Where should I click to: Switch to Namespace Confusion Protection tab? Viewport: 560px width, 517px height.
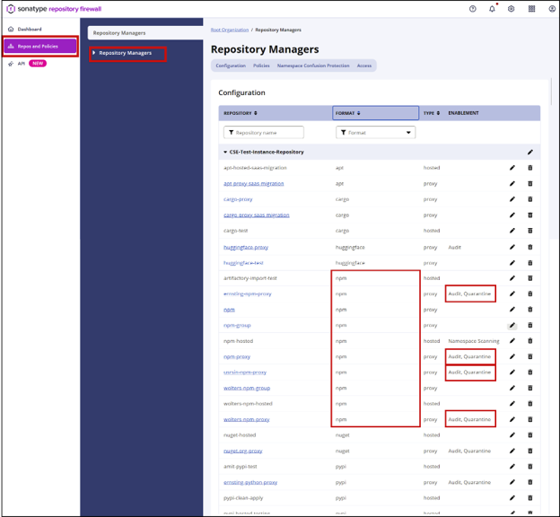[x=313, y=66]
